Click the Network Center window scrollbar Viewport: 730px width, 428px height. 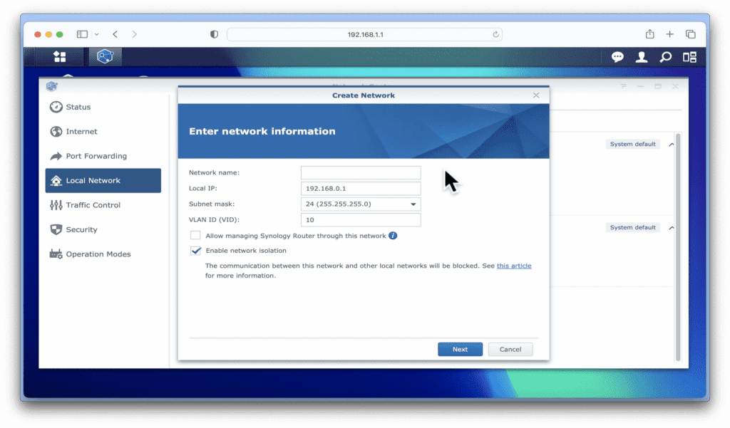(678, 246)
